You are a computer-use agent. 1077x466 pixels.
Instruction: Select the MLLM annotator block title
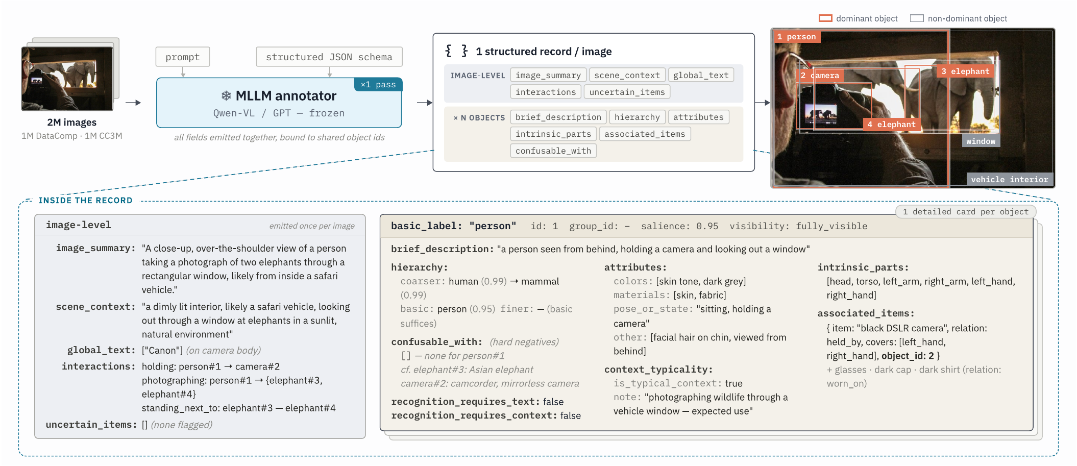(x=286, y=96)
